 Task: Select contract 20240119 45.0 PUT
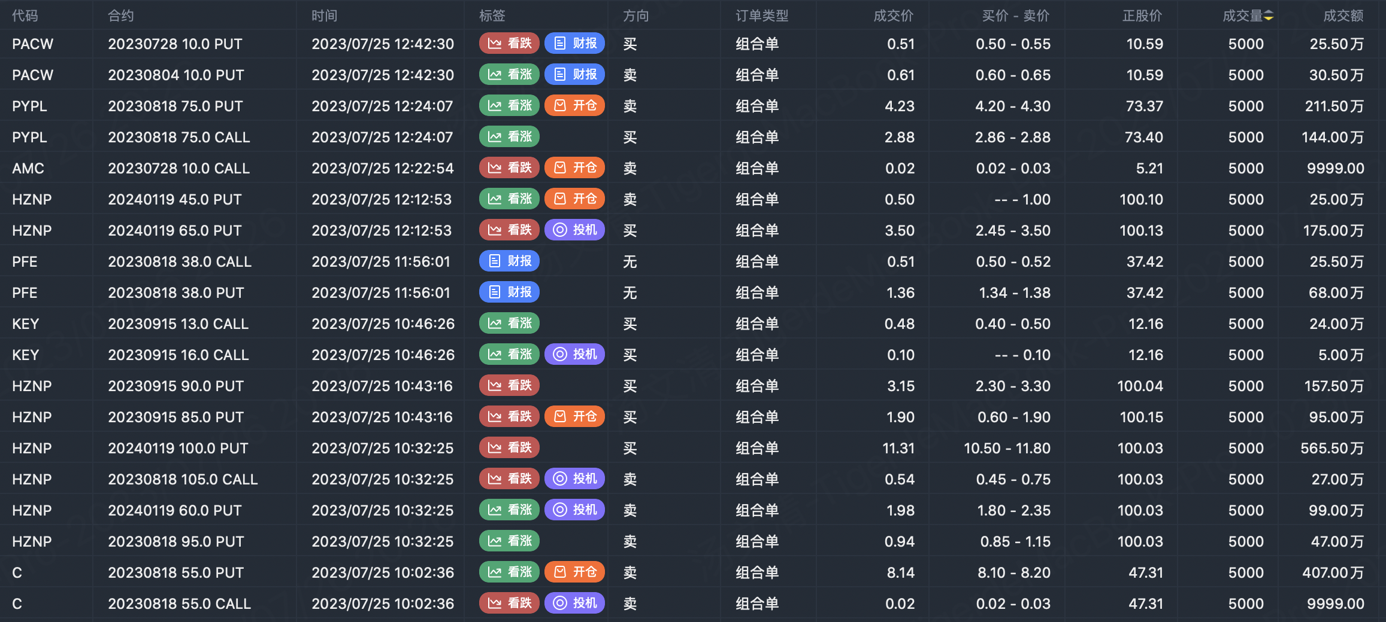tap(175, 199)
